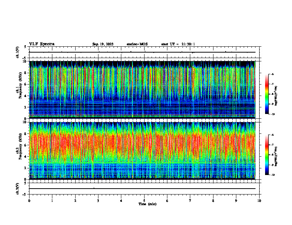The height and width of the screenshot is (225, 292).
Task: Click the time axis tick label "10" at right end
Action: point(259,201)
